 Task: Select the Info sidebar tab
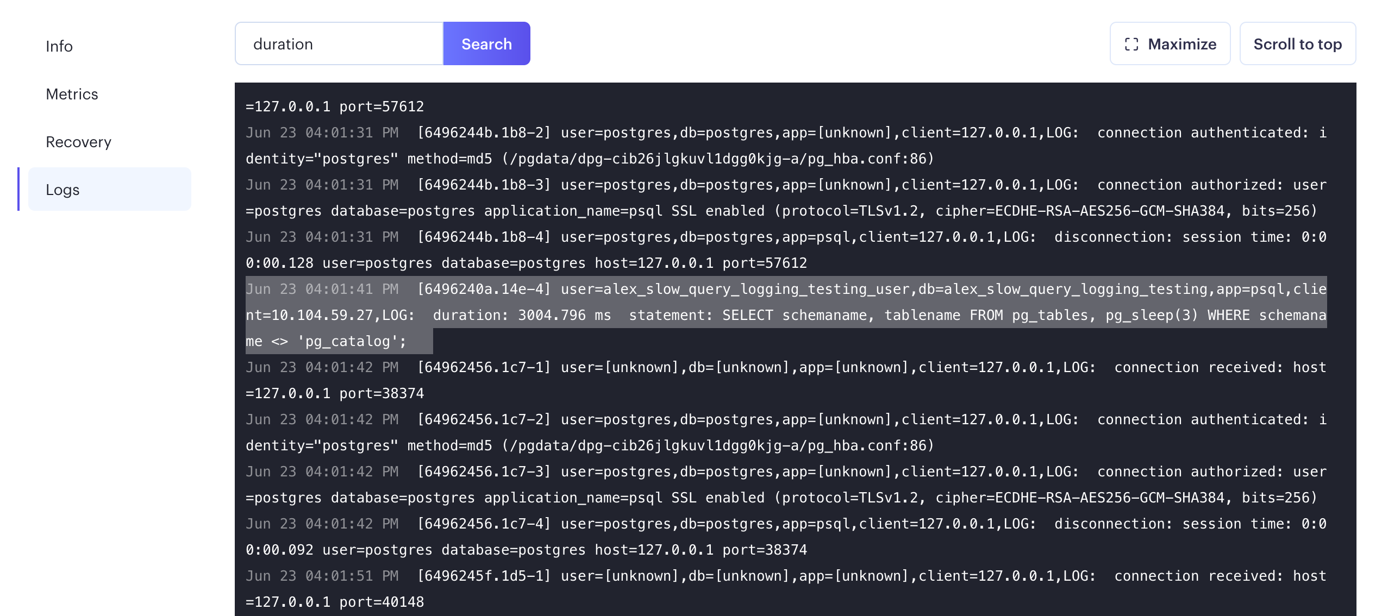click(x=59, y=44)
